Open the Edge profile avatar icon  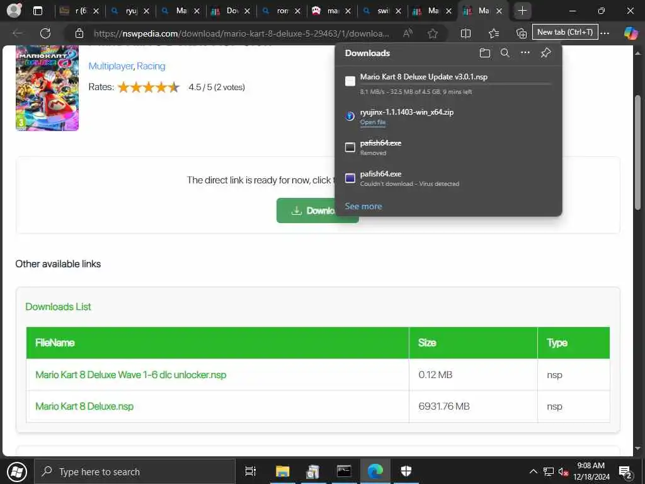[14, 11]
